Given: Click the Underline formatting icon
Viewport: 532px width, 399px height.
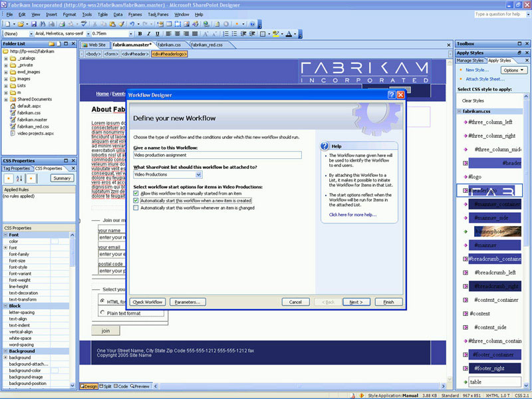Looking at the screenshot, I should [x=158, y=33].
